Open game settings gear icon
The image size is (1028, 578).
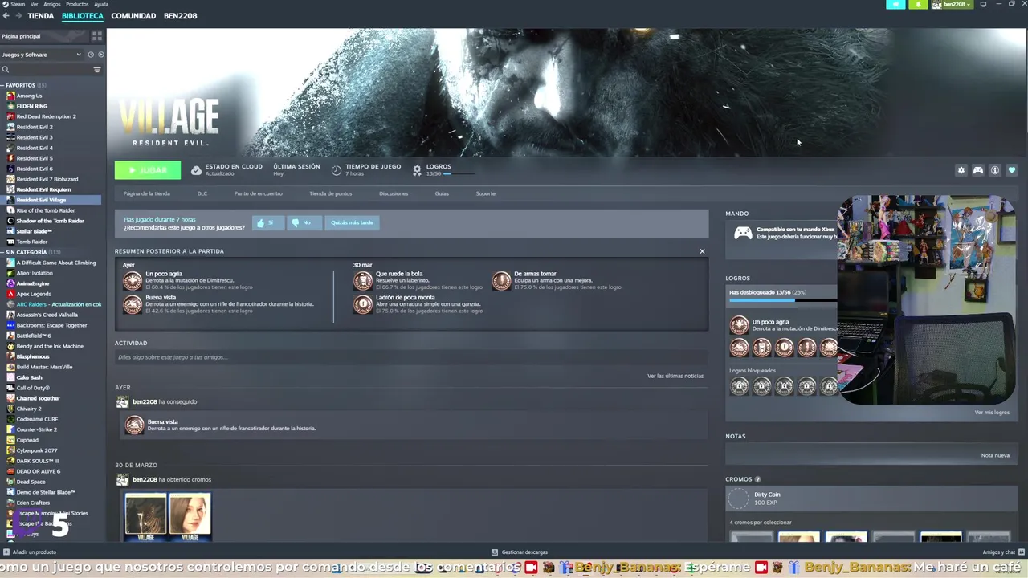(x=961, y=170)
